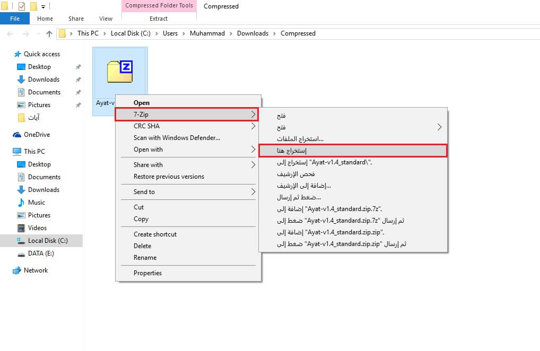Choose ضغط ثم إرسال... option
The image size is (540, 351).
pyautogui.click(x=353, y=198)
